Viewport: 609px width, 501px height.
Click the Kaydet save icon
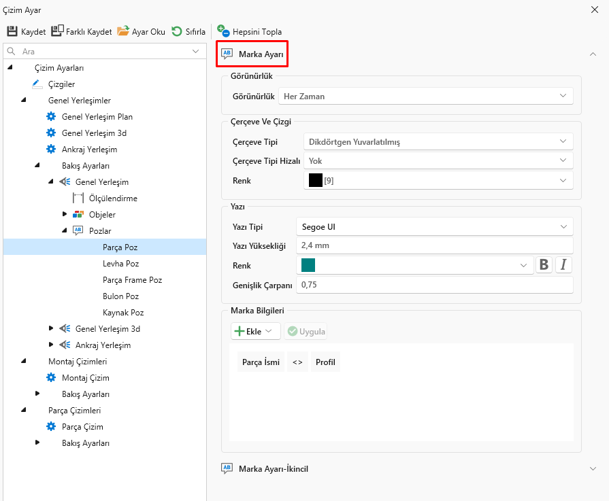click(12, 31)
